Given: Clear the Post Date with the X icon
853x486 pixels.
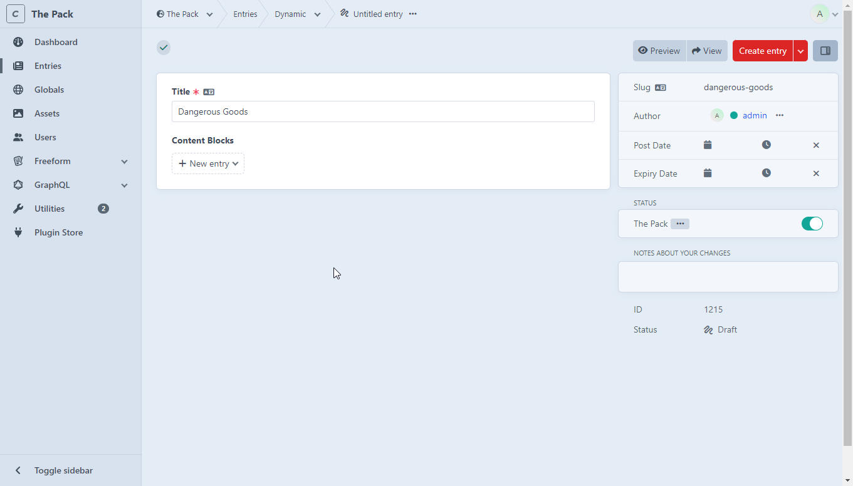Looking at the screenshot, I should (x=815, y=145).
